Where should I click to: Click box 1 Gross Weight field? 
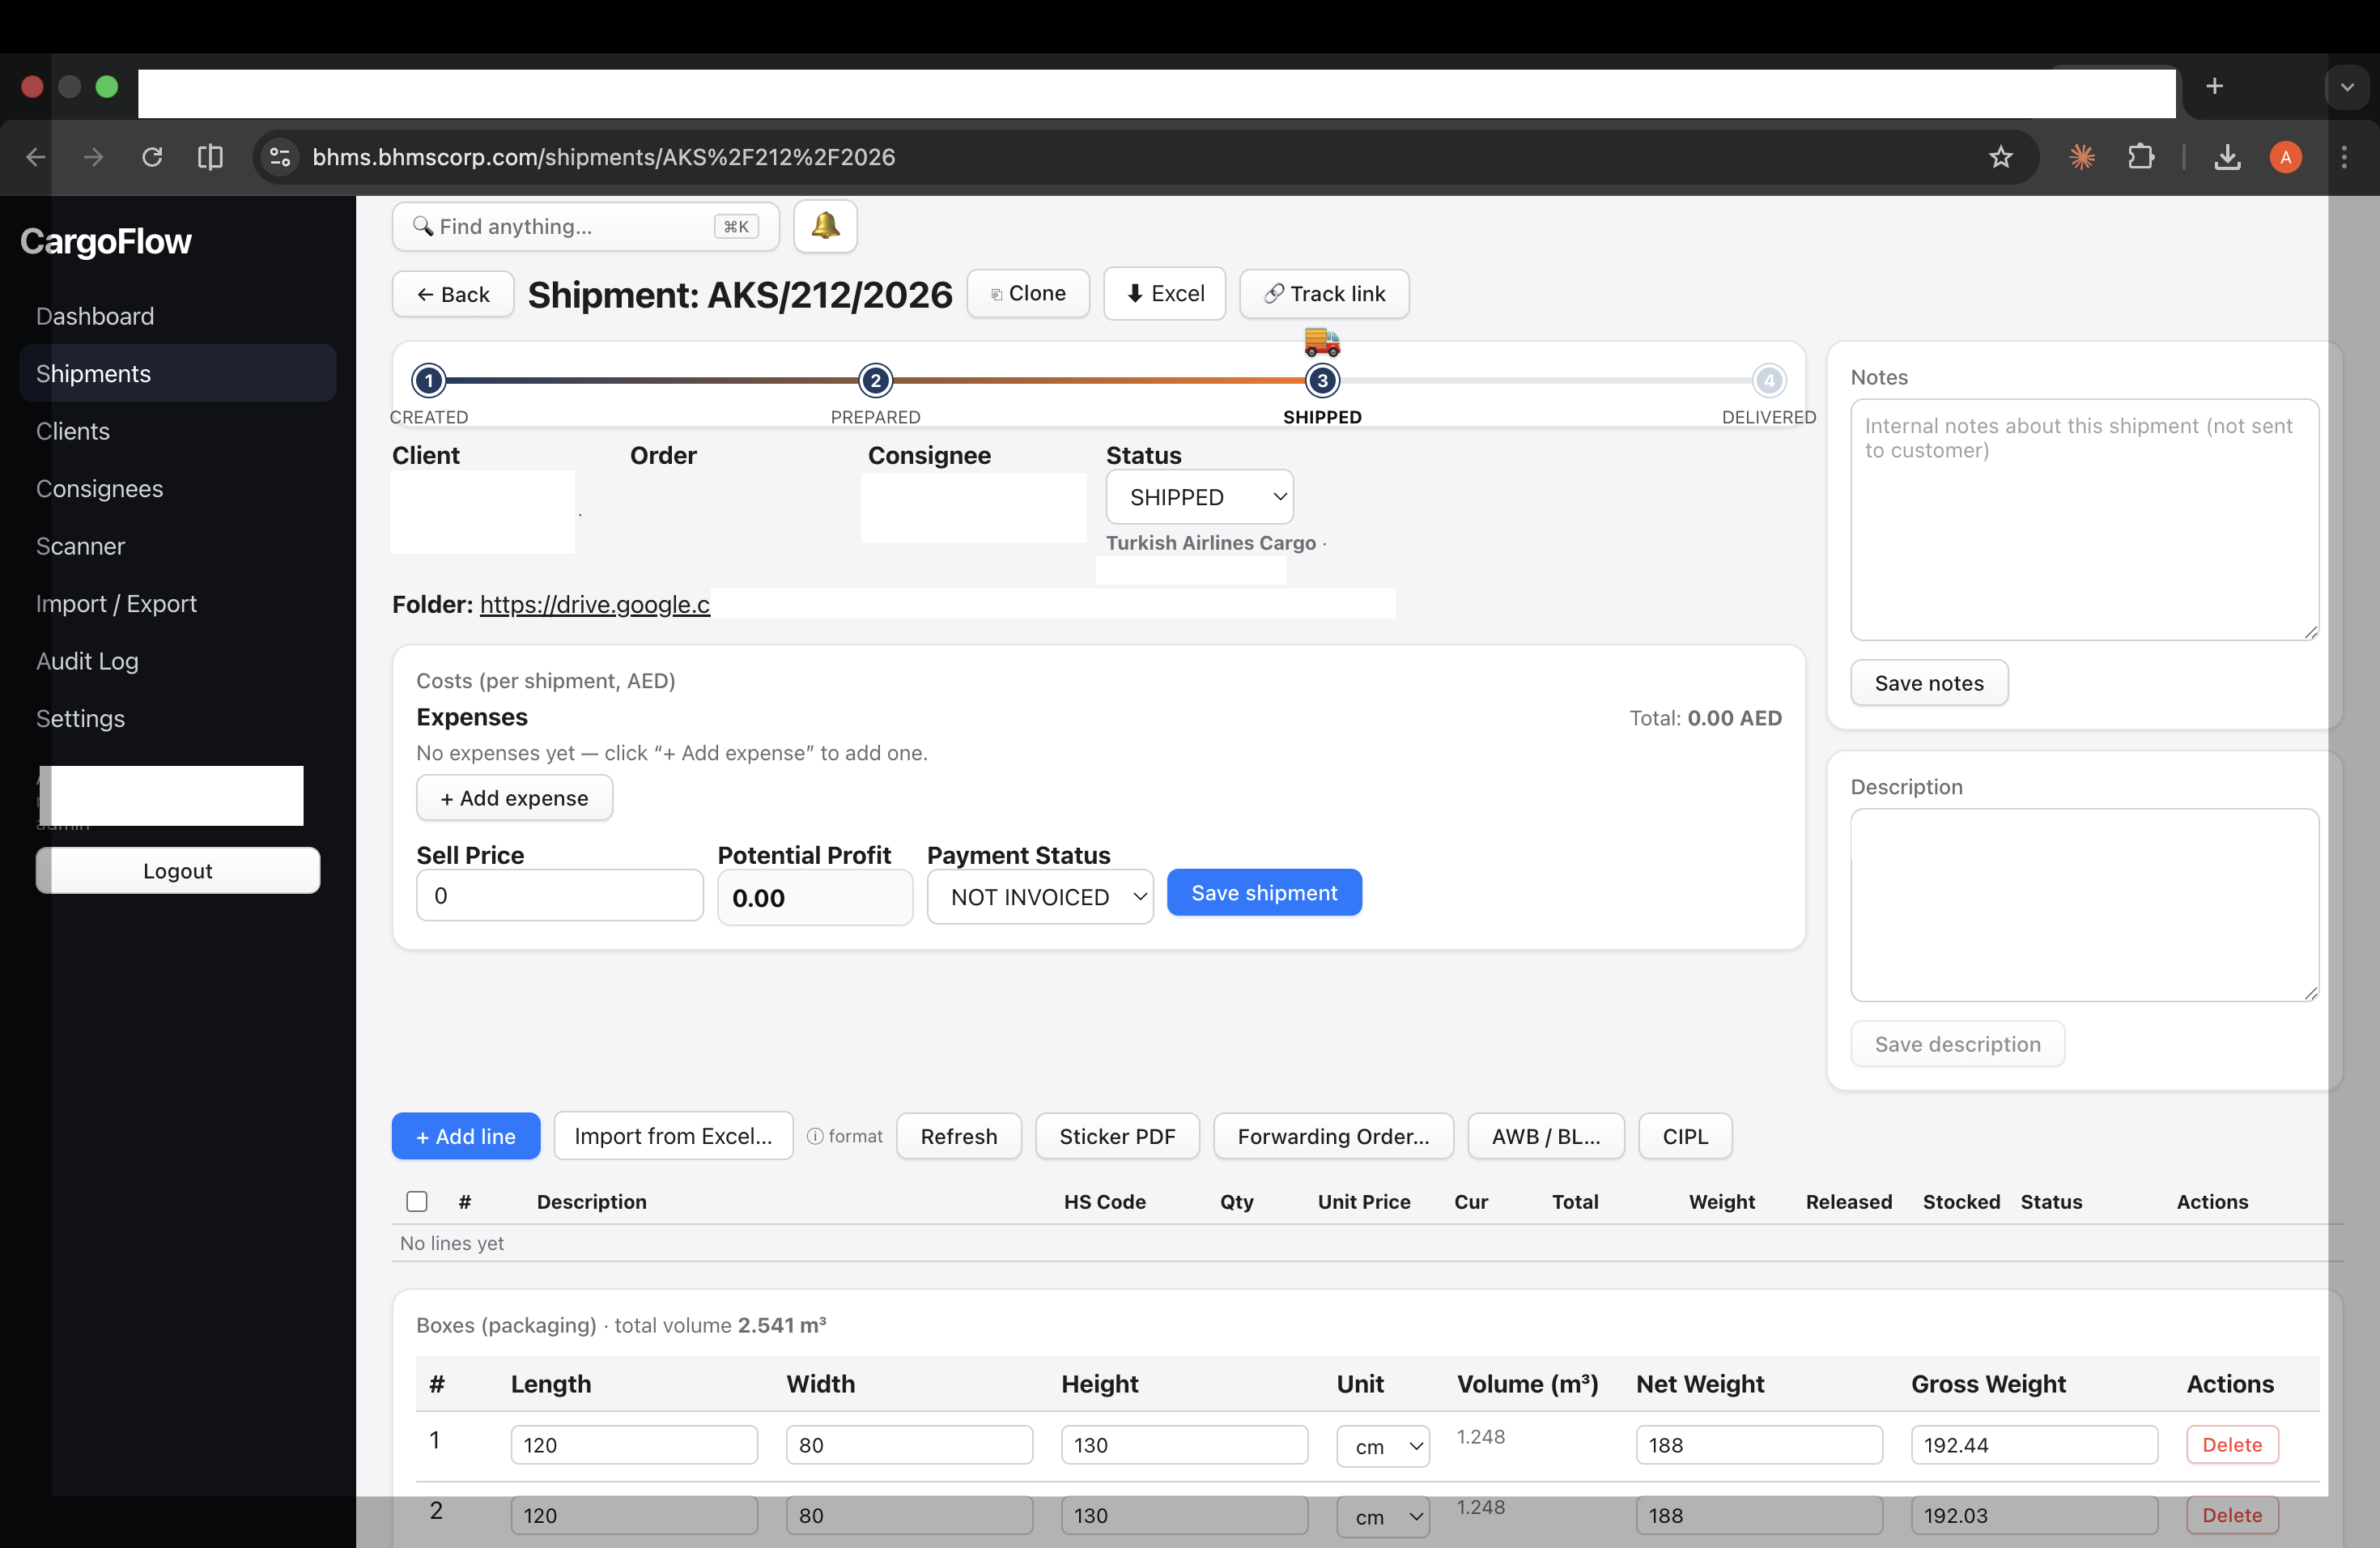[x=2034, y=1445]
